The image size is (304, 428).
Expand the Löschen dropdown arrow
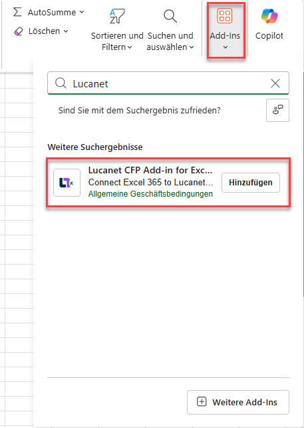66,31
